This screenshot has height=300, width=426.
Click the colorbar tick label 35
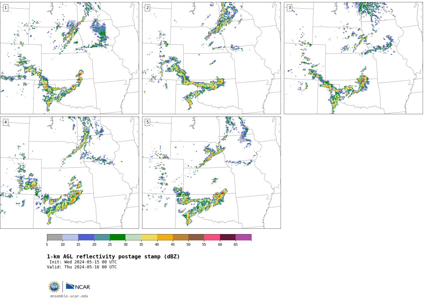(x=141, y=245)
